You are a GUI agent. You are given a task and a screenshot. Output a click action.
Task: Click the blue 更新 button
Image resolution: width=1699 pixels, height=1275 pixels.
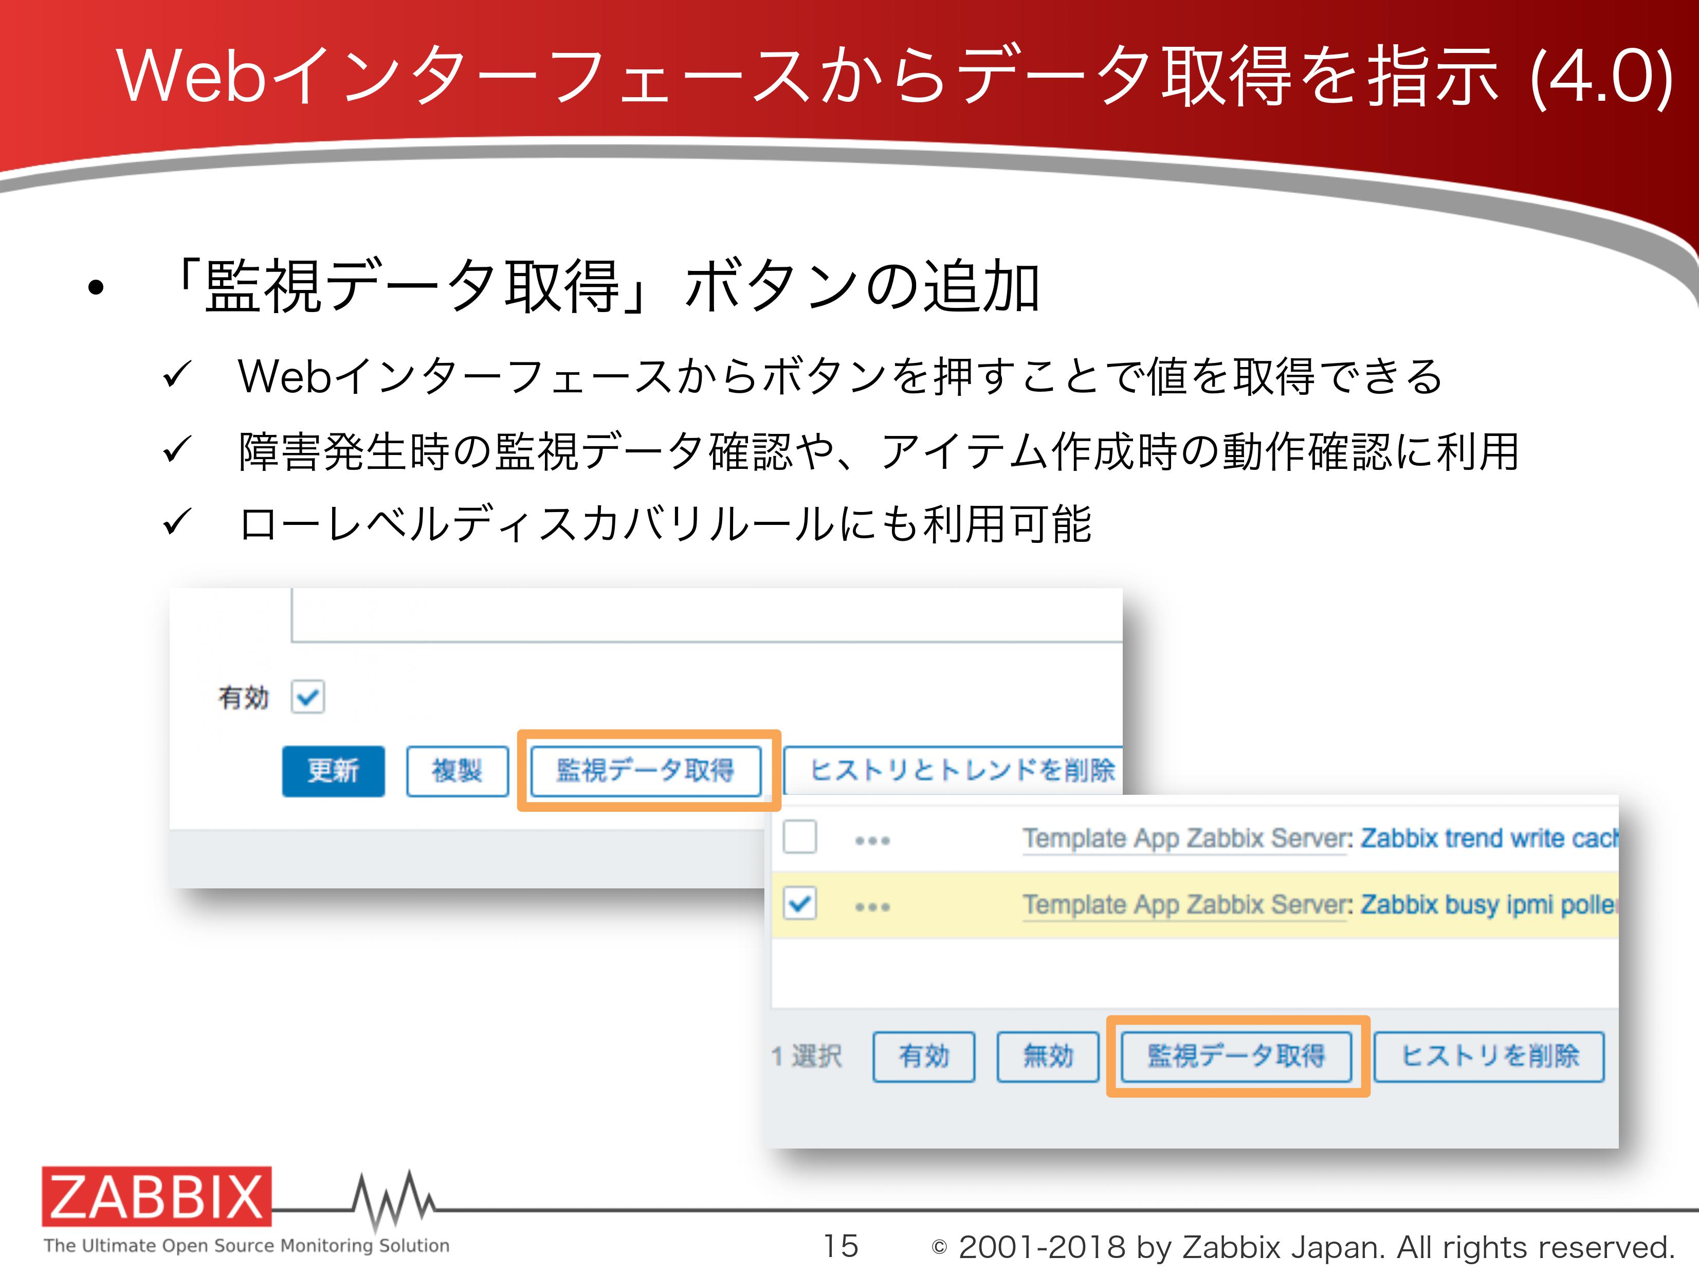(x=333, y=770)
